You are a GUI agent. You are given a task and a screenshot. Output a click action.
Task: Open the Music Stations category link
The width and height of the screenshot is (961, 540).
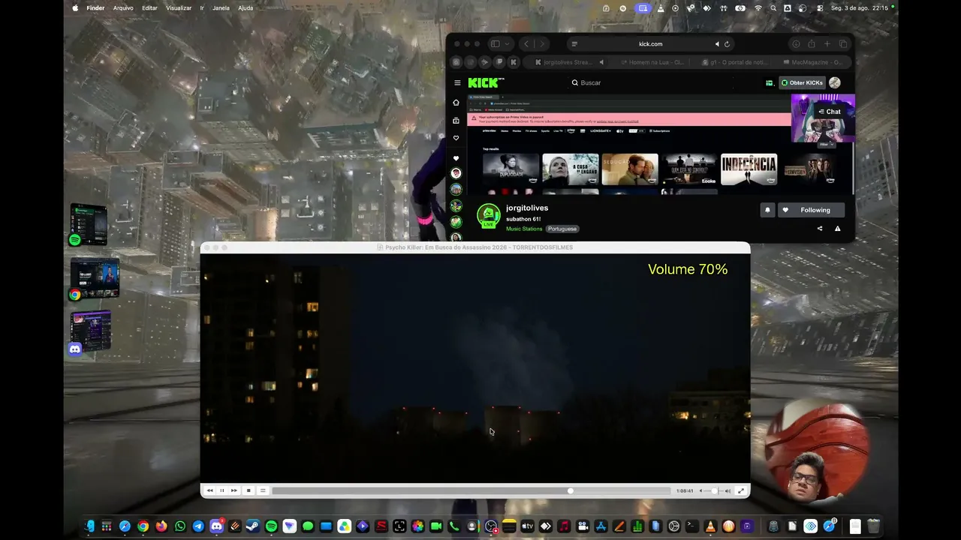point(524,229)
